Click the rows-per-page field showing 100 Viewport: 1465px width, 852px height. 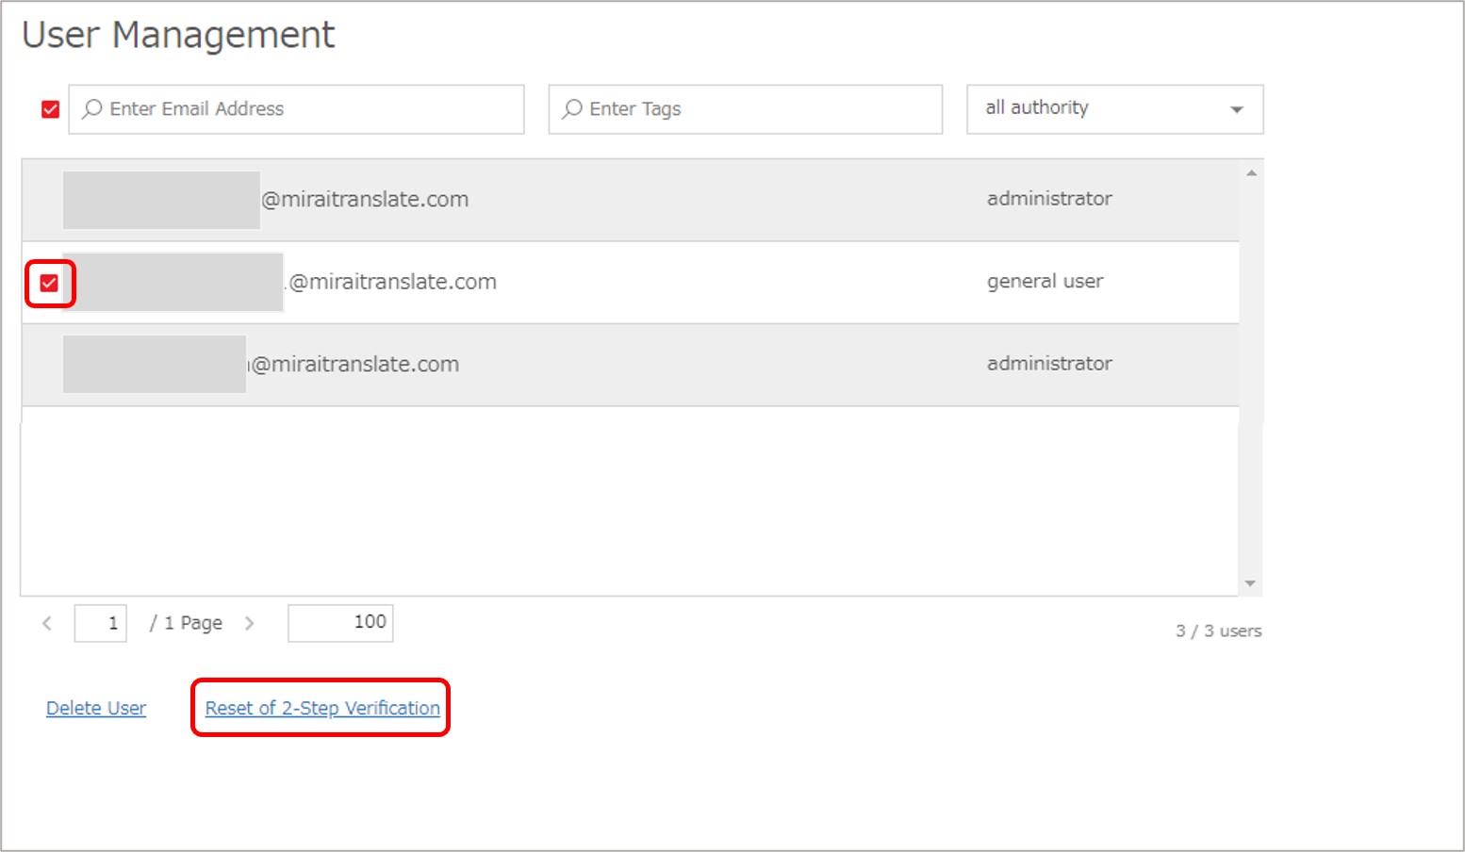point(340,623)
